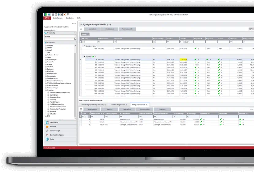Screen dimensions: 254x173
Task: Click the Beleg drucken button
Action: (x=145, y=109)
